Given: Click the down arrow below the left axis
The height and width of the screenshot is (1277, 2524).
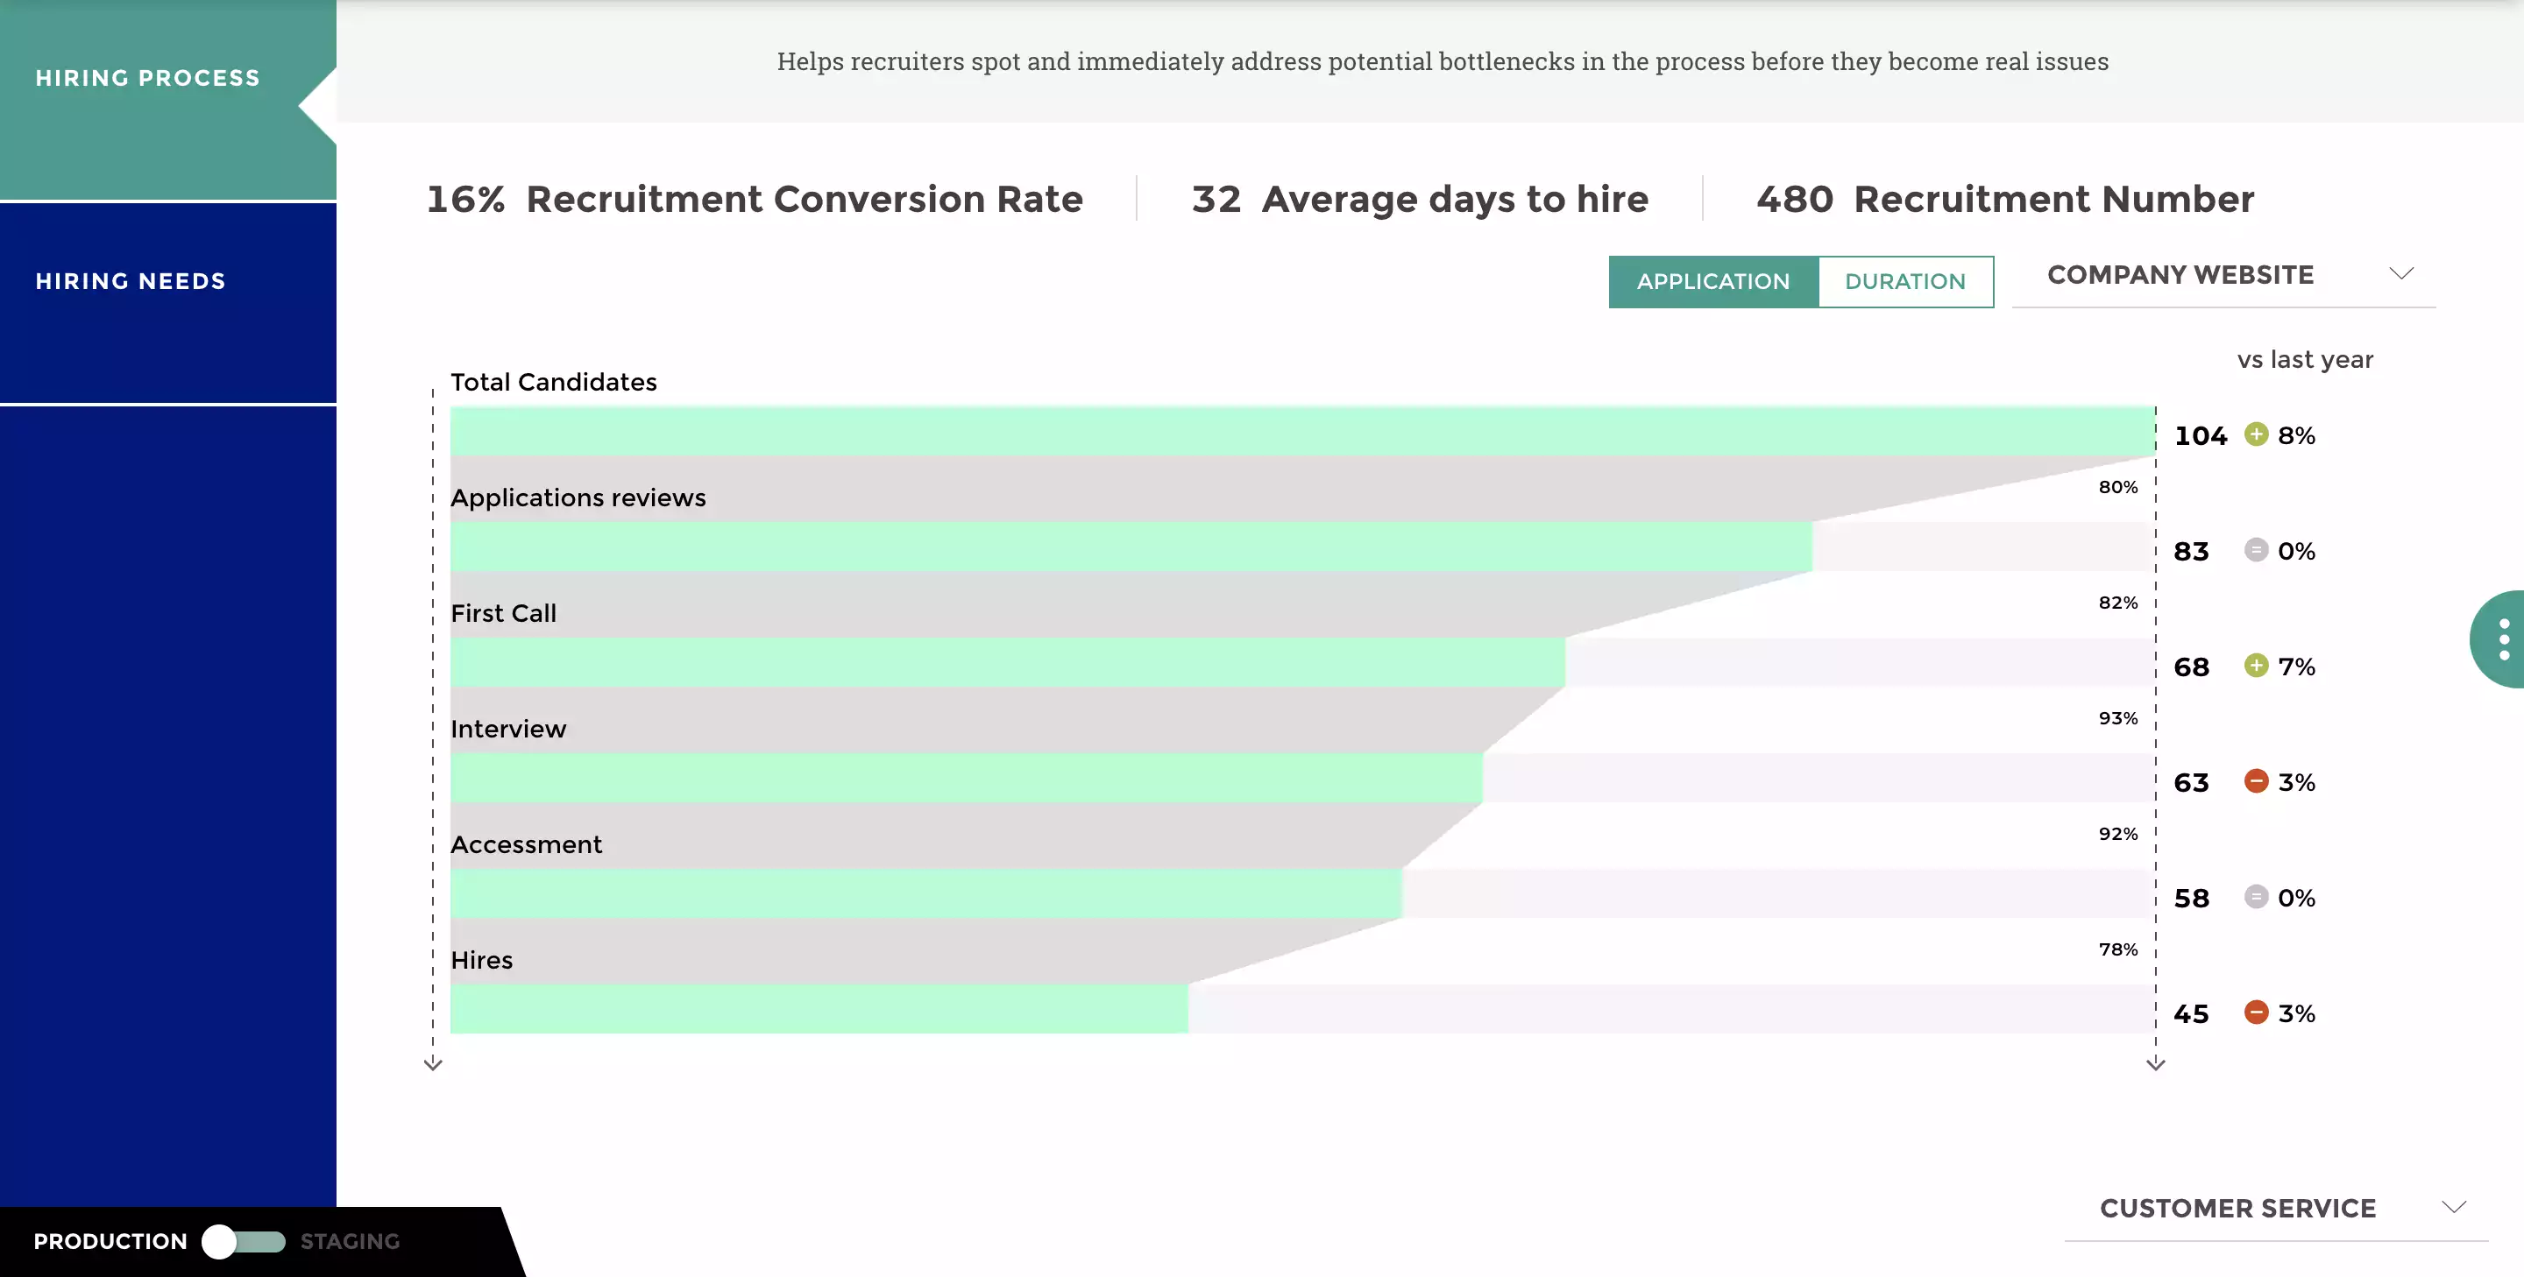Looking at the screenshot, I should point(433,1064).
